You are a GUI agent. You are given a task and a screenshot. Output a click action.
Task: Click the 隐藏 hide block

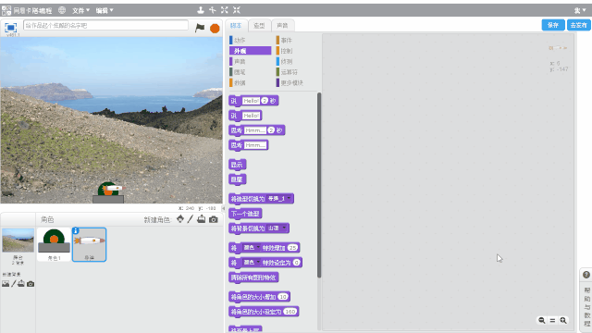[x=238, y=179]
